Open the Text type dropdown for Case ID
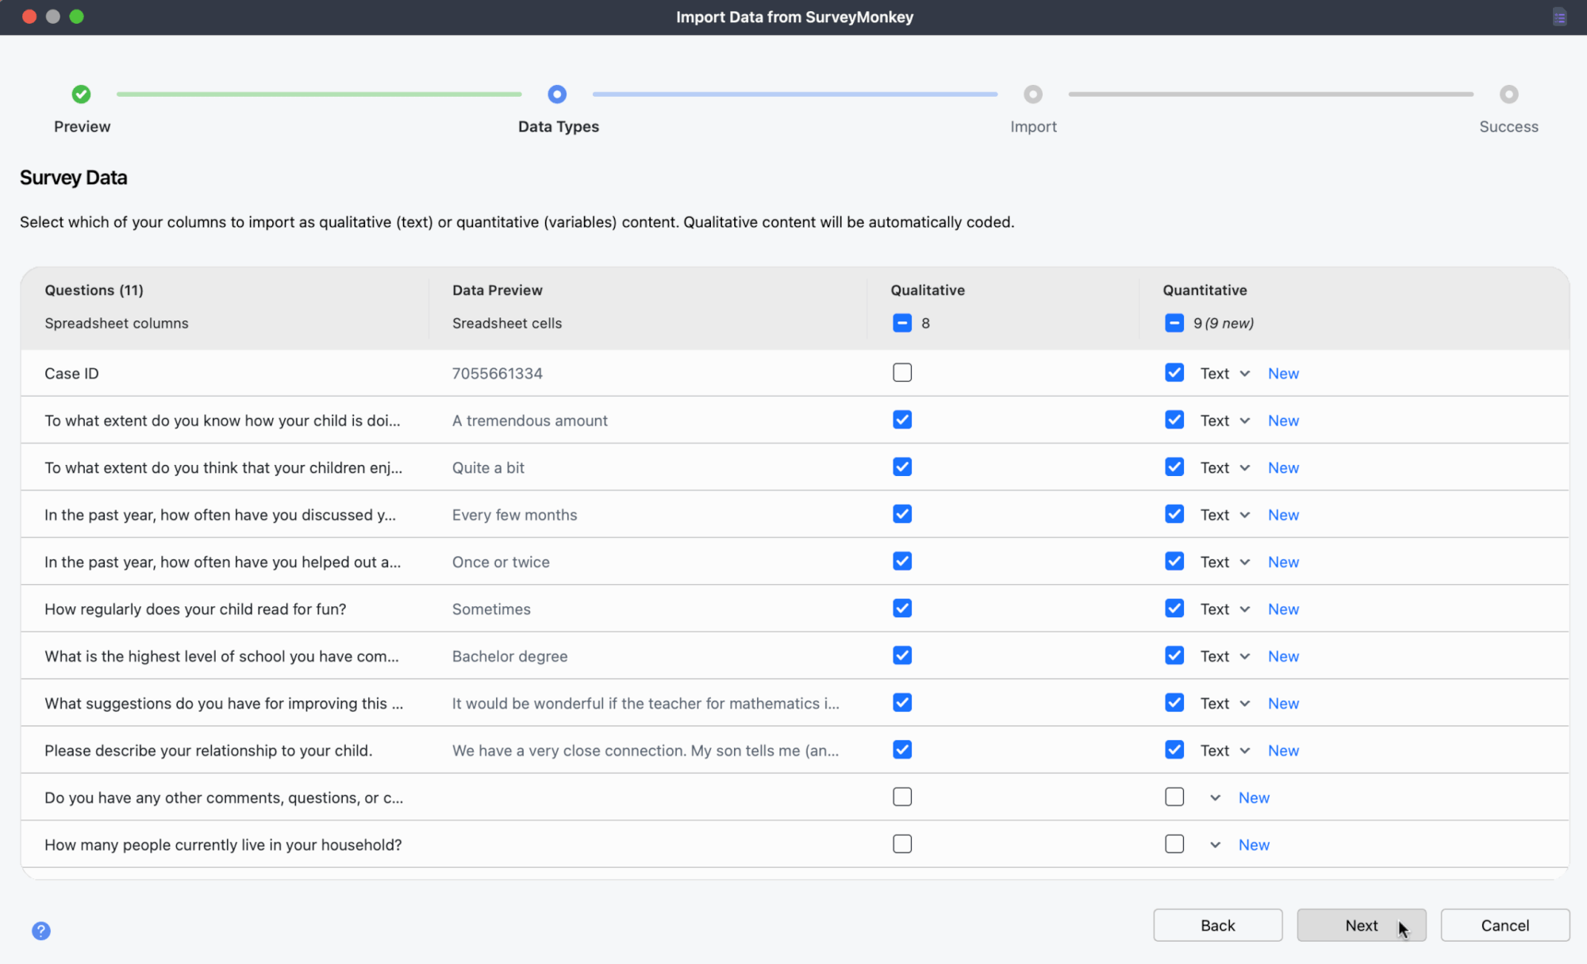Viewport: 1587px width, 964px height. pos(1225,374)
